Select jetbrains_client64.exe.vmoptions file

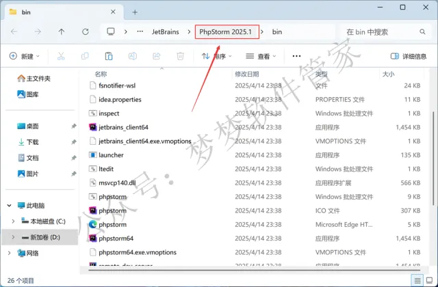145,141
